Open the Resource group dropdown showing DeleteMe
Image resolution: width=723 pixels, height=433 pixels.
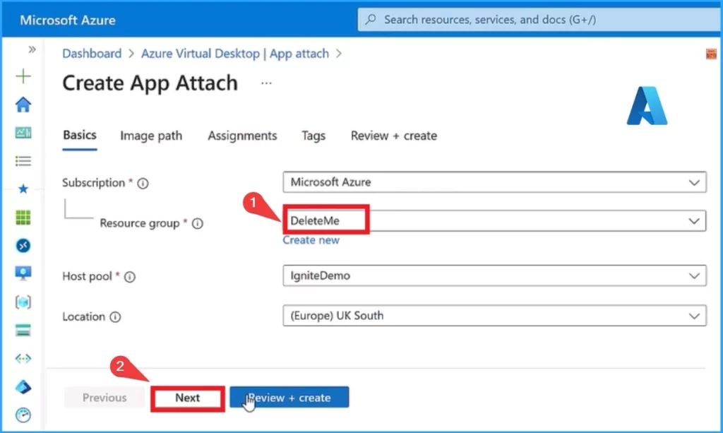point(494,221)
